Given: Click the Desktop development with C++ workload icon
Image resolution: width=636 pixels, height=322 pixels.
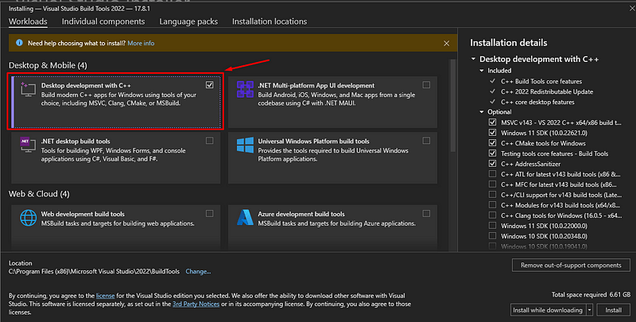Looking at the screenshot, I should pos(28,90).
